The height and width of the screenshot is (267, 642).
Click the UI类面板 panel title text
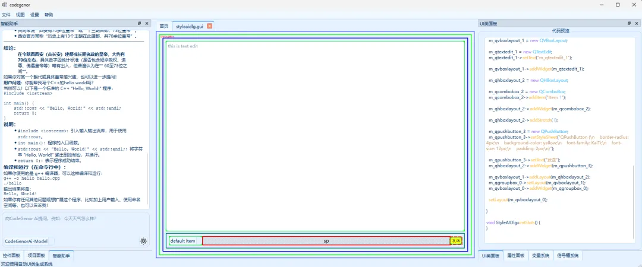click(x=489, y=24)
